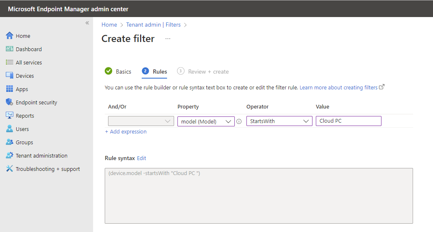Open Learn more about creating filters link
433x232 pixels.
pos(339,87)
